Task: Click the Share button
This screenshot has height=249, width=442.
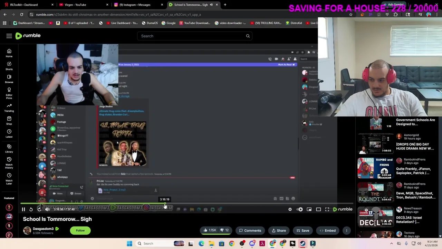Action: [x=279, y=230]
